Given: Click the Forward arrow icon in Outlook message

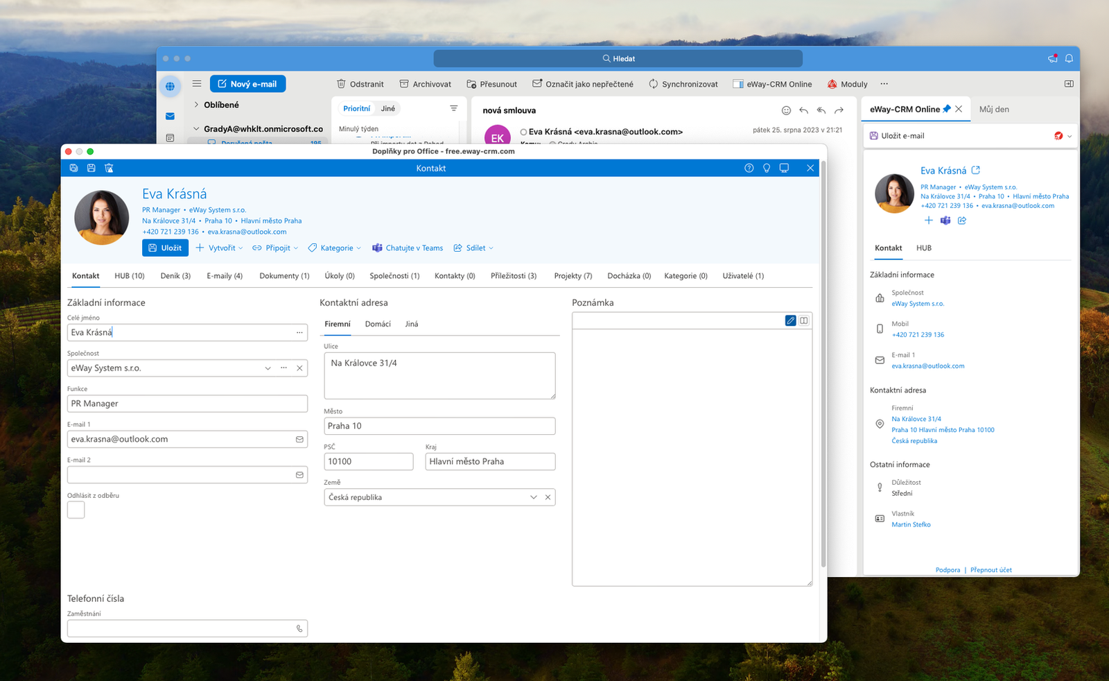Looking at the screenshot, I should click(x=839, y=110).
